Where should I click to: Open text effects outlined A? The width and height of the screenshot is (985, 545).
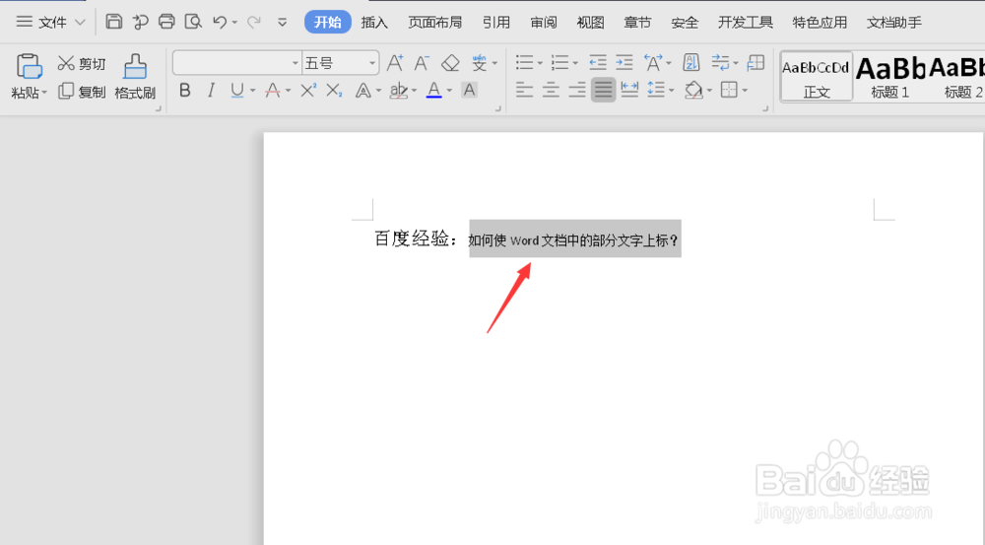tap(363, 91)
